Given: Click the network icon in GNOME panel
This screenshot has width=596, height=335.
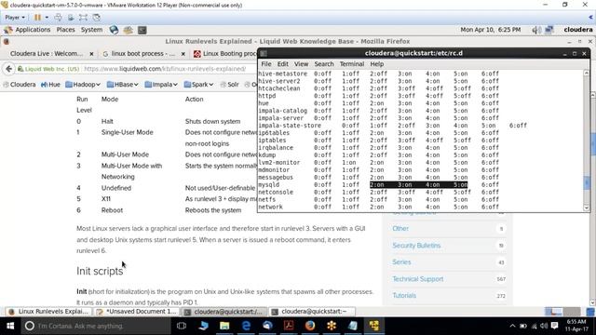Looking at the screenshot, I should point(549,30).
